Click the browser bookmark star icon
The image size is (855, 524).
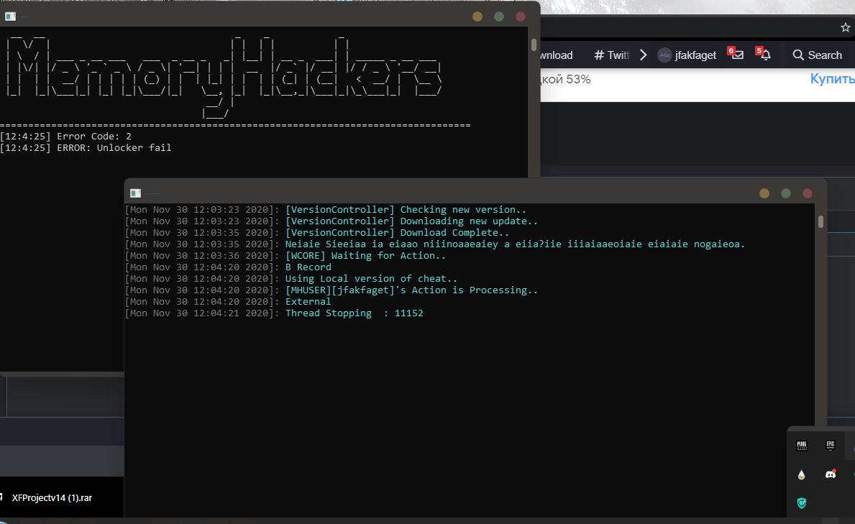pyautogui.click(x=845, y=27)
